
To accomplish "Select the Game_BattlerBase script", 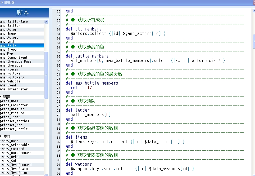I will [22, 22].
